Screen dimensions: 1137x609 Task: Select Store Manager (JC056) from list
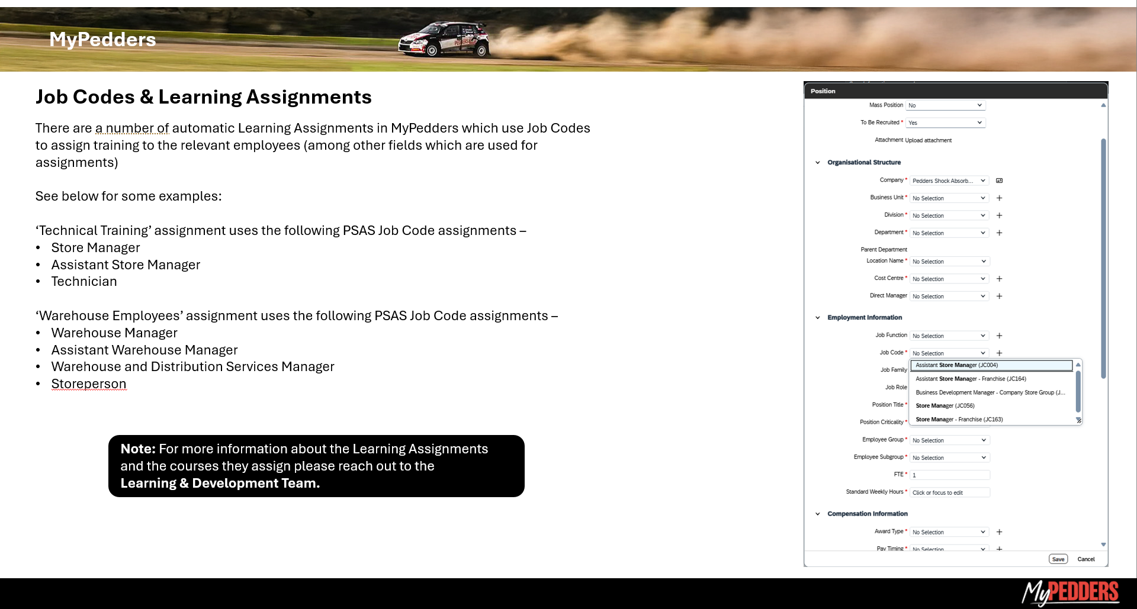coord(945,406)
